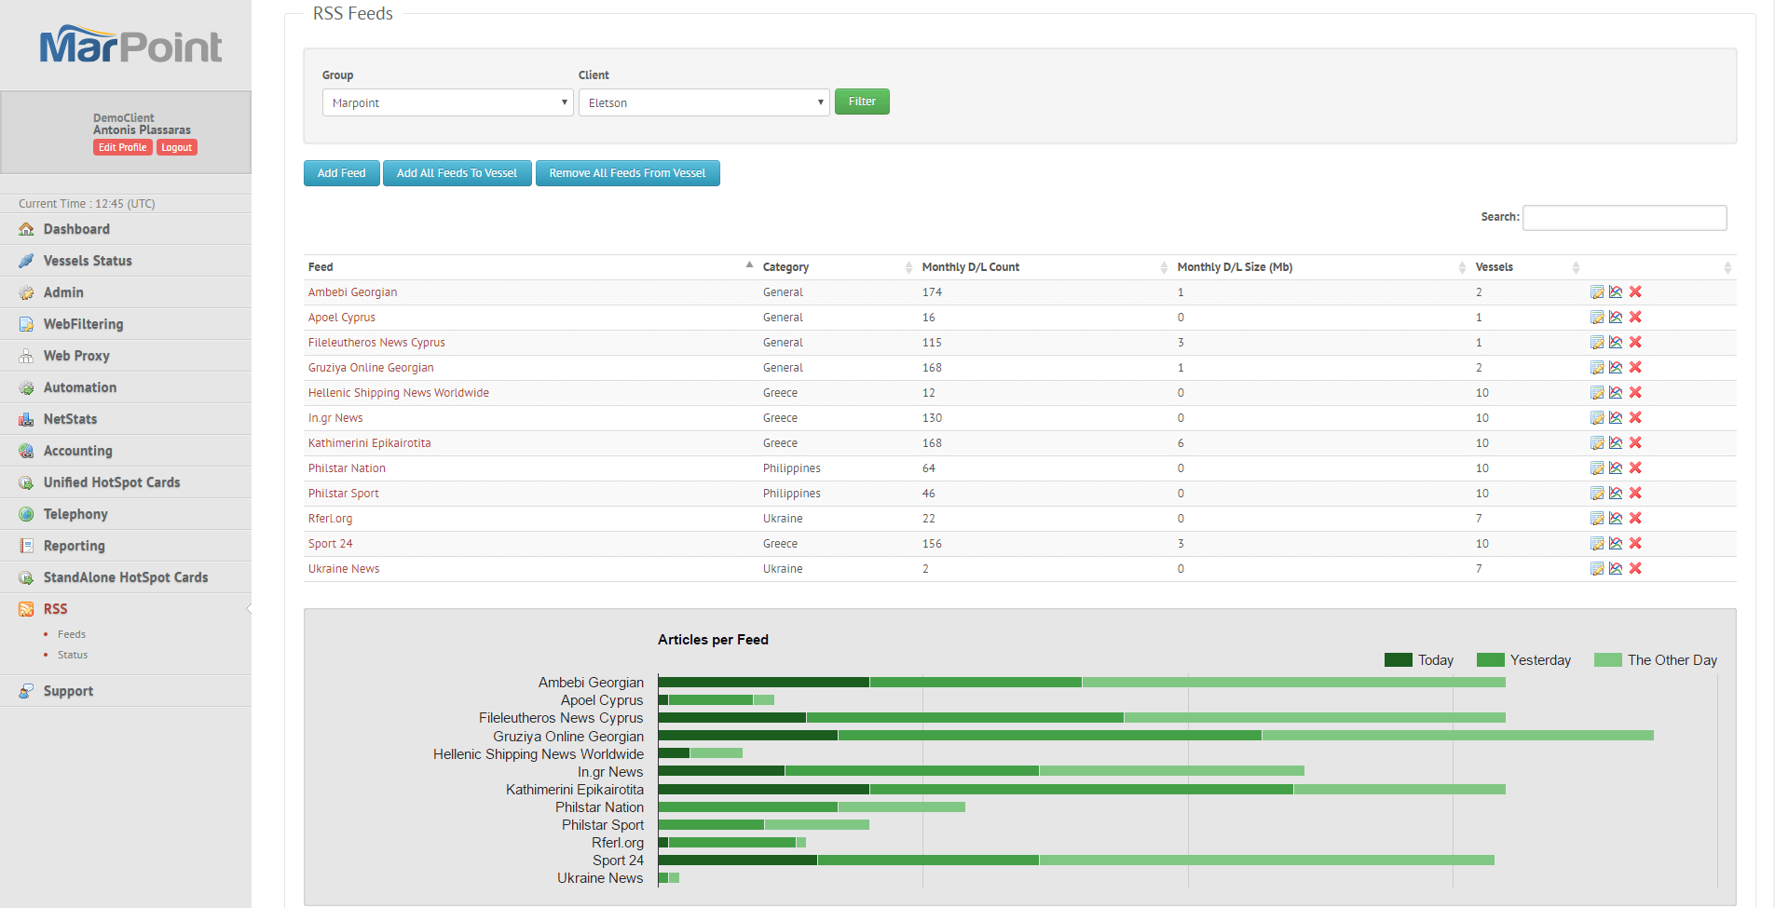The width and height of the screenshot is (1775, 908).
Task: Click the NetStats bar chart icon
Action: (26, 419)
